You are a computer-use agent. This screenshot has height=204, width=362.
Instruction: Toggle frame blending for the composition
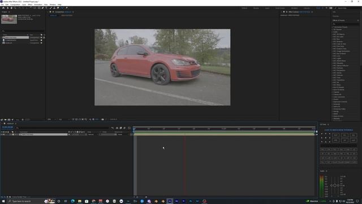(x=120, y=128)
